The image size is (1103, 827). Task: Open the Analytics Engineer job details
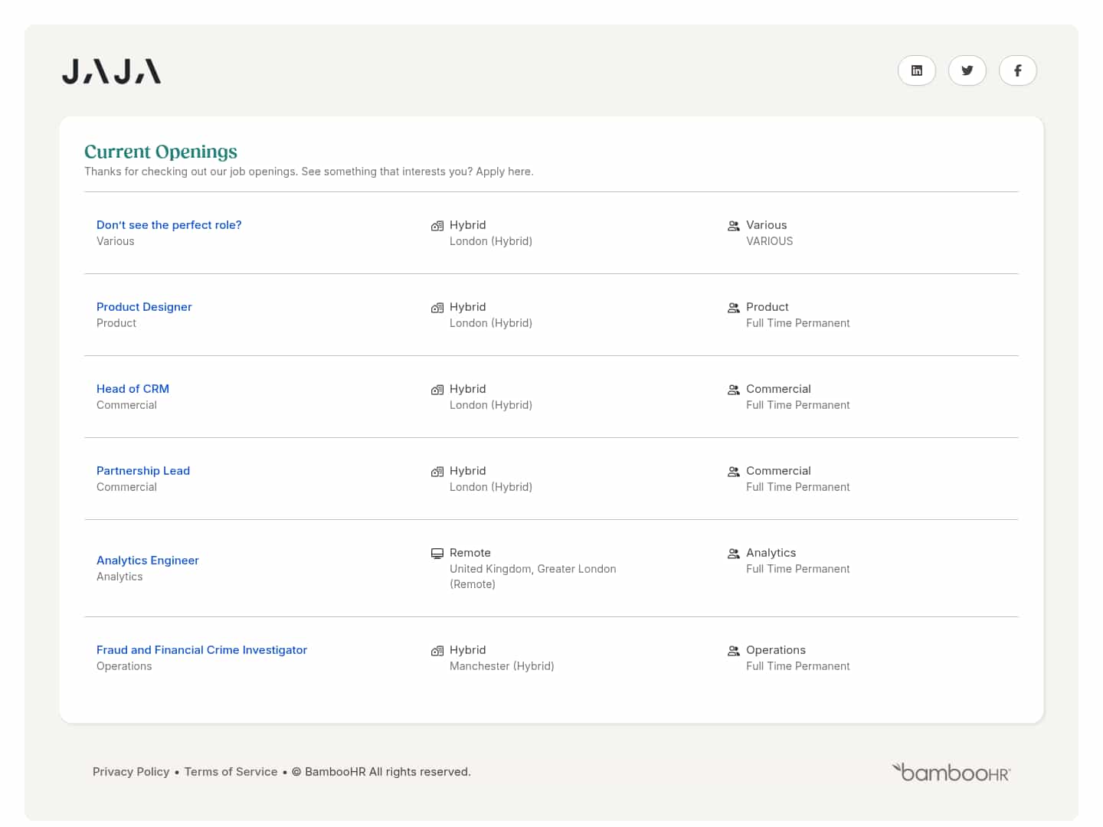tap(148, 560)
